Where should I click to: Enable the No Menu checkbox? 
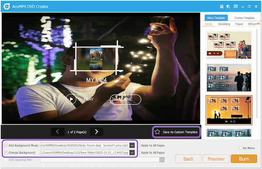[x=240, y=148]
